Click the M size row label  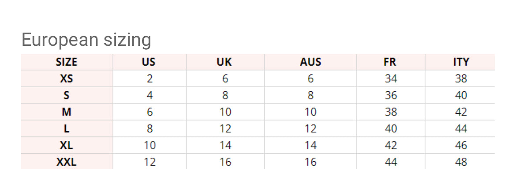pos(67,112)
